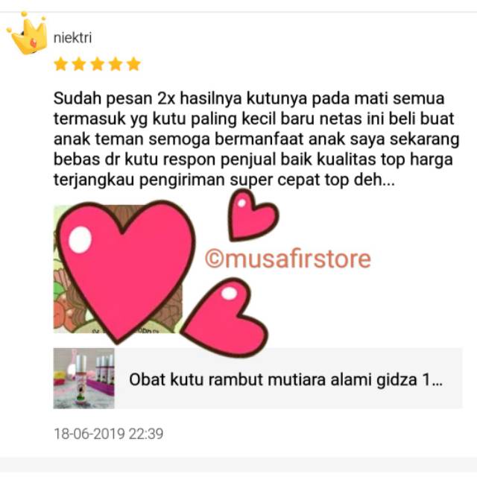Open reviewer niektri's profile name

pyautogui.click(x=72, y=38)
